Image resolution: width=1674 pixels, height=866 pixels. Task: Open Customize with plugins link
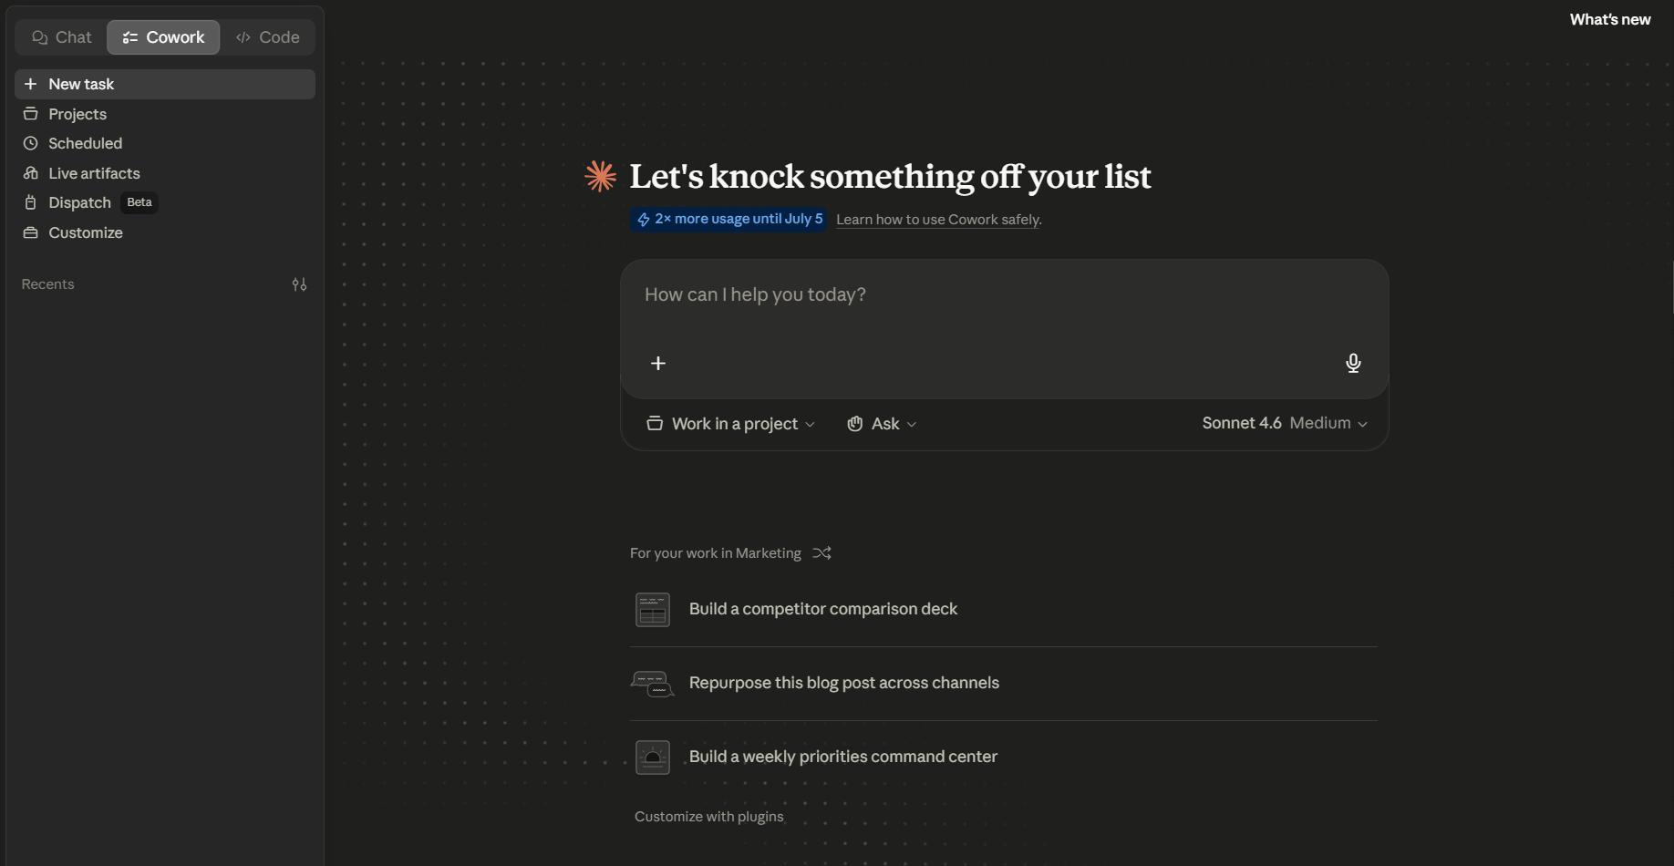pyautogui.click(x=708, y=817)
